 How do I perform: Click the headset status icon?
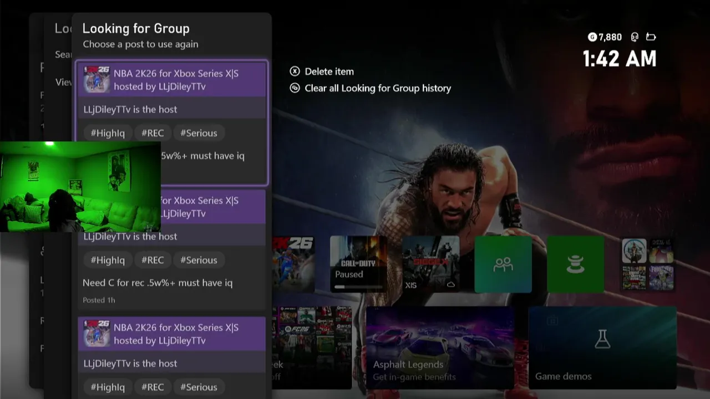[635, 37]
